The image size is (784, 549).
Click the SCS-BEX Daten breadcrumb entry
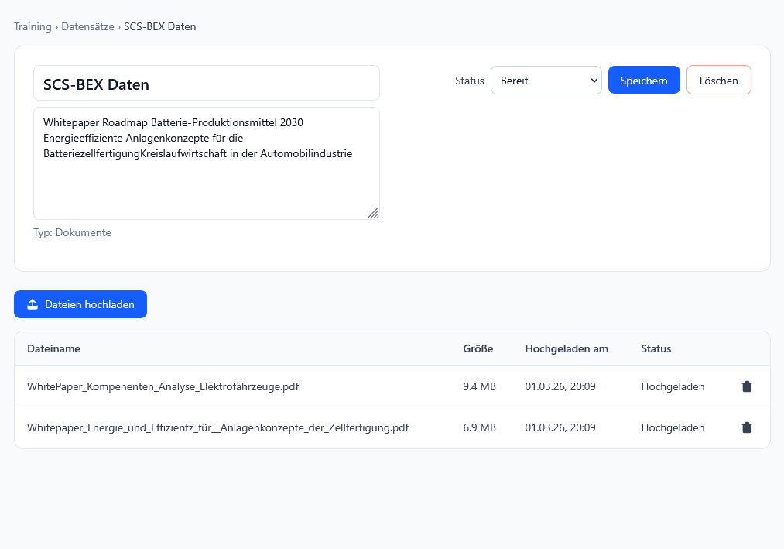pyautogui.click(x=159, y=26)
